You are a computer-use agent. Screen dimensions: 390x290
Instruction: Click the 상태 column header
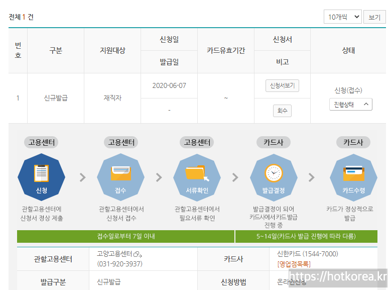(348, 50)
